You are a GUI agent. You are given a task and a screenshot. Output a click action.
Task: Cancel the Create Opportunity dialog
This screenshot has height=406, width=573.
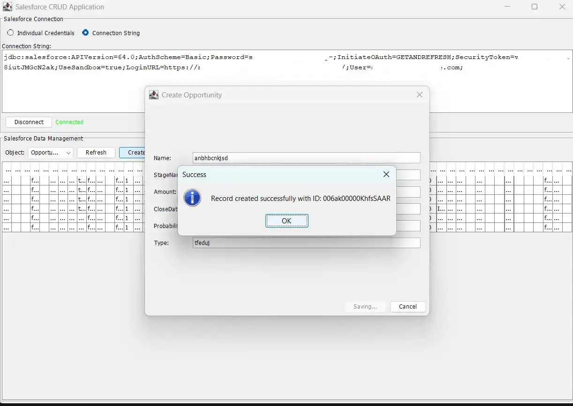[x=407, y=307]
